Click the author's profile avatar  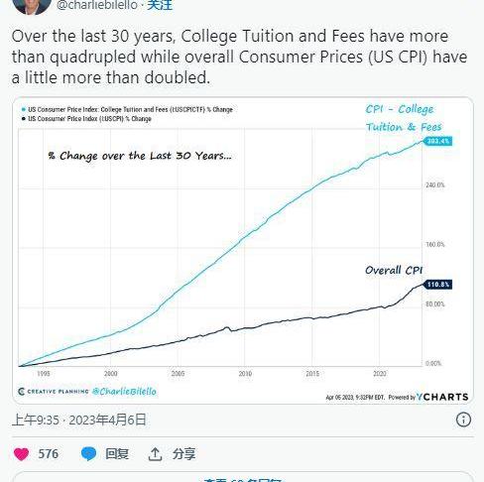pos(32,6)
